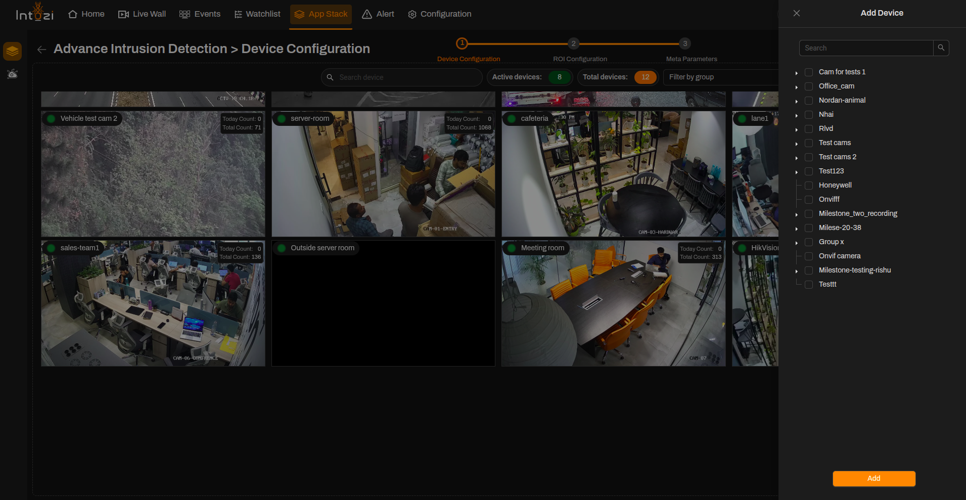Click the back arrow beside Advance Intrusion Detection
966x500 pixels.
tap(42, 49)
